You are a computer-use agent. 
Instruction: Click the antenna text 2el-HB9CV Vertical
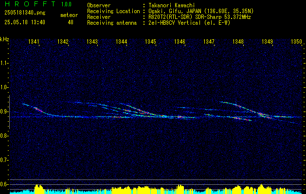pos(175,23)
